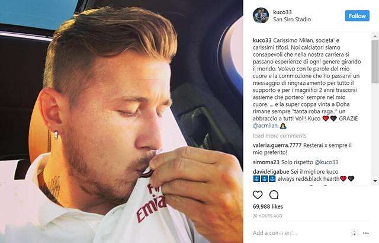Click the post photo of the player
379x243 pixels.
[x=121, y=121]
